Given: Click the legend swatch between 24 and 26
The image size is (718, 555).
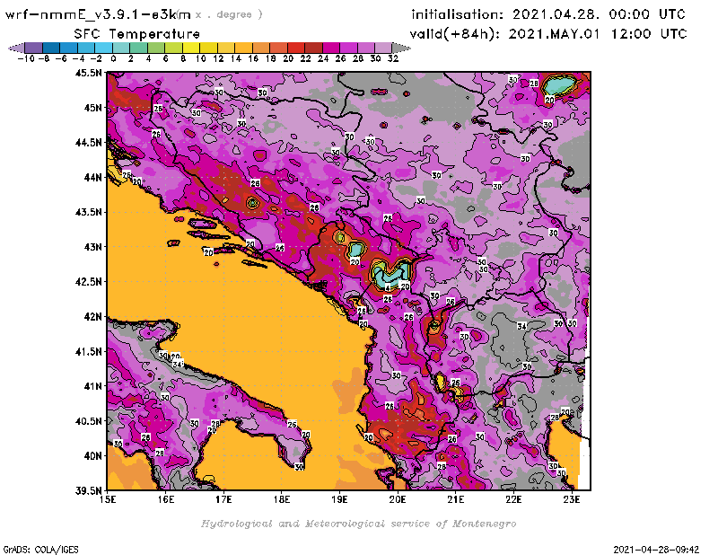Looking at the screenshot, I should (x=331, y=48).
